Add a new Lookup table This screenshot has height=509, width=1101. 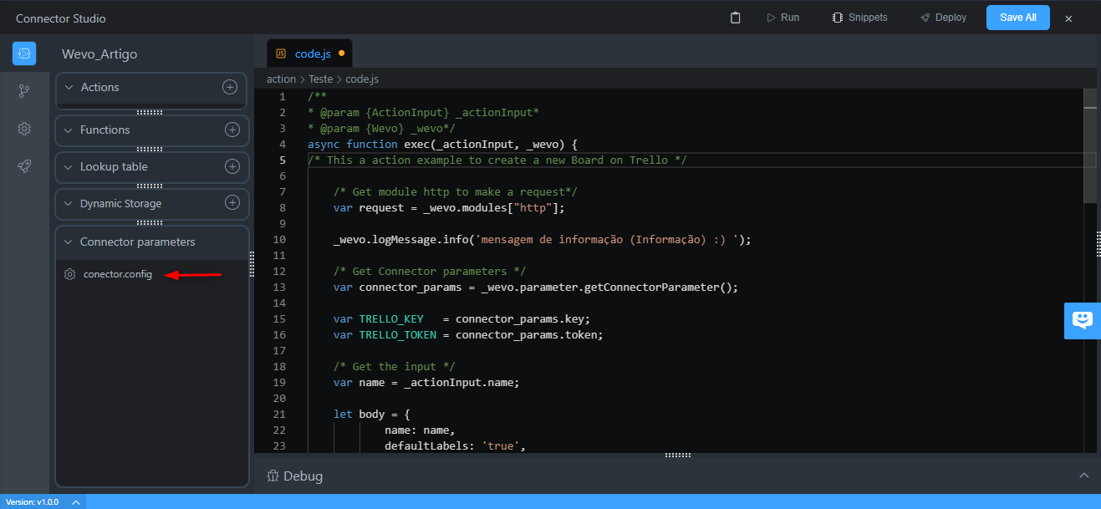coord(232,166)
